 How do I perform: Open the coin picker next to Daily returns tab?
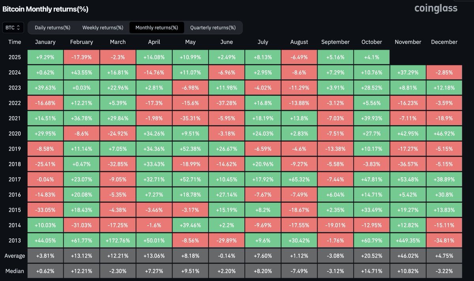13,28
